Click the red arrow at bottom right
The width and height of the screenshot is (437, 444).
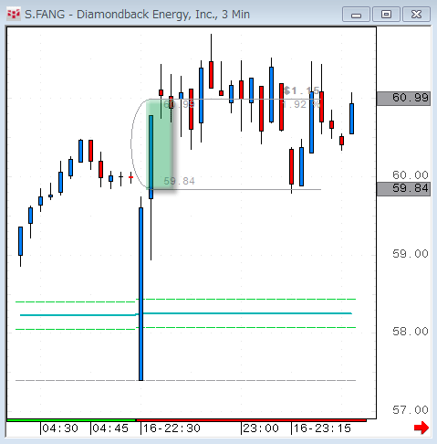point(421,428)
